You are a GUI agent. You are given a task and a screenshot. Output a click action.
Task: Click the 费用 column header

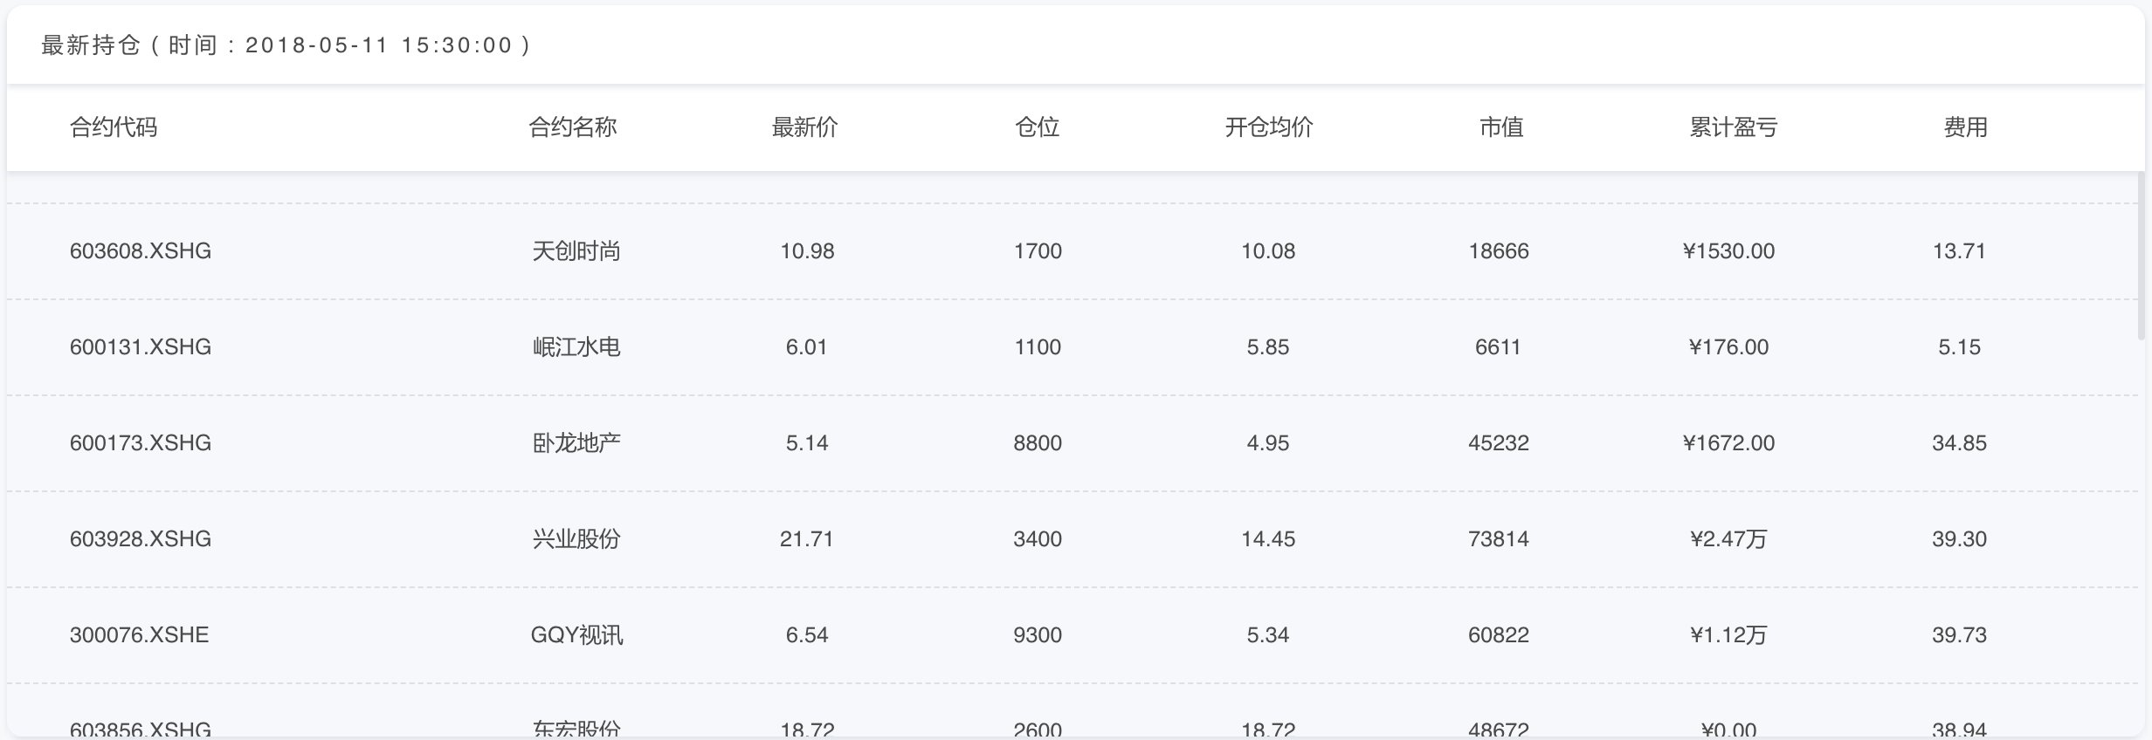click(x=1965, y=127)
